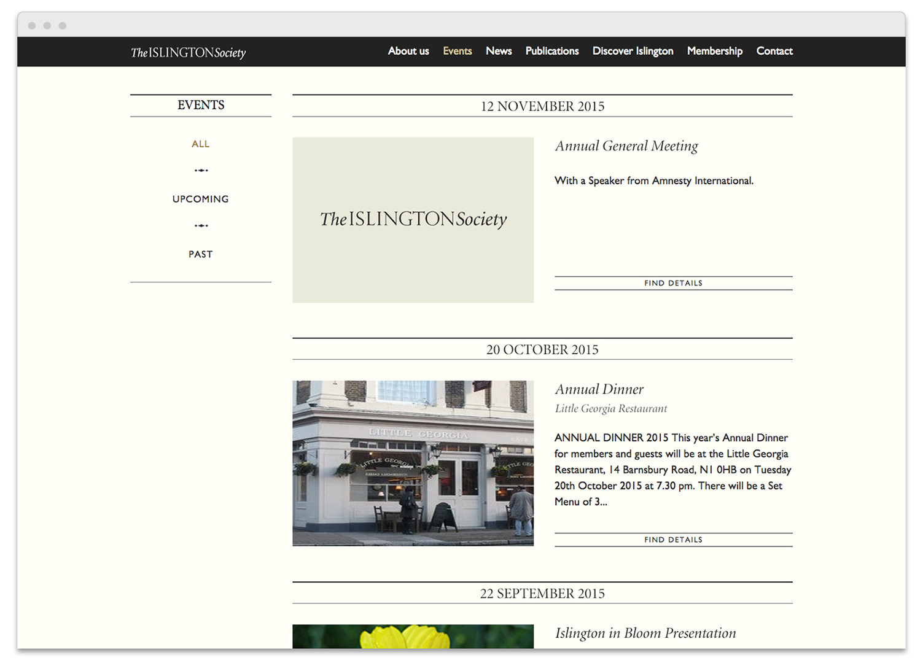Open the Annual Dinner event title

(x=599, y=389)
